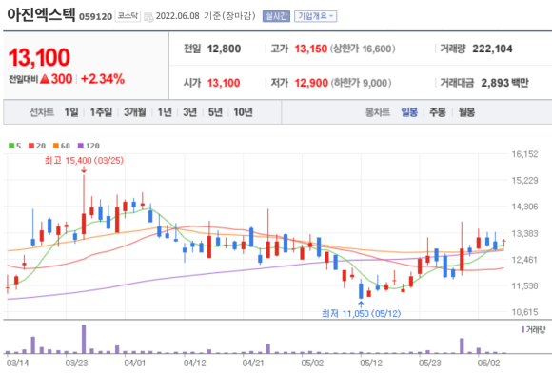Click the green 5-day moving average swatch

[11, 146]
